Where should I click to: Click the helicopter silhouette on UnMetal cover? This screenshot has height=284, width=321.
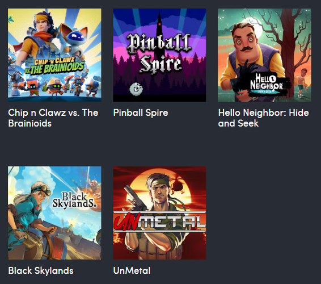pos(177,185)
